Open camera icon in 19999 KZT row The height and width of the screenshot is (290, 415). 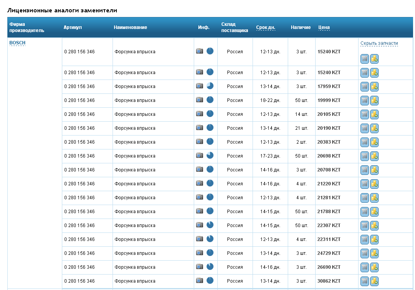pos(200,100)
